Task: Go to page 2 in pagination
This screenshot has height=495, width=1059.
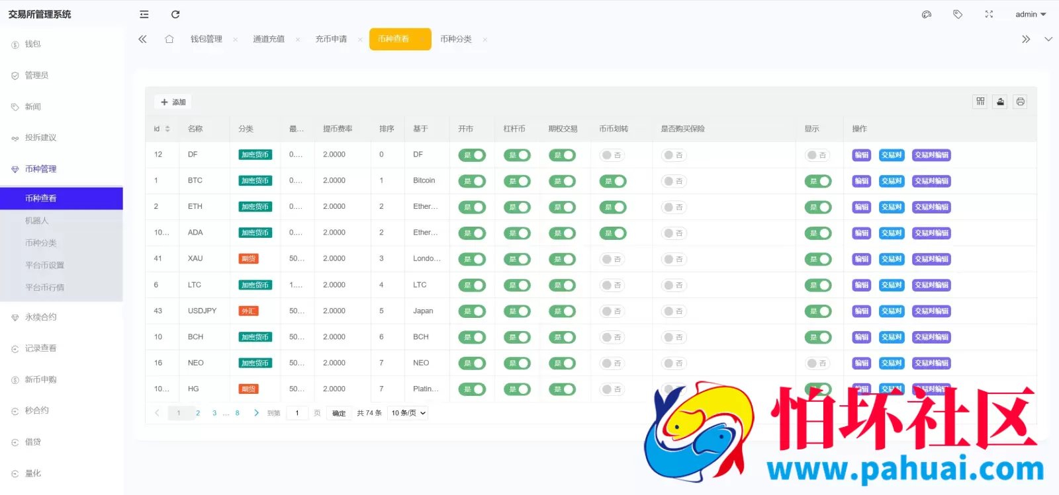Action: tap(197, 413)
